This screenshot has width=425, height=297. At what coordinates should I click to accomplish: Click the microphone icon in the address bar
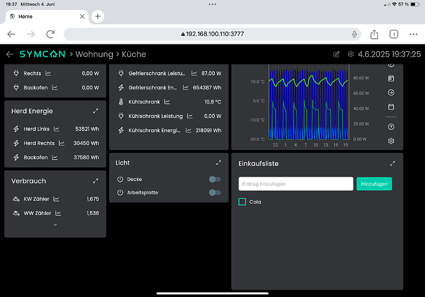click(x=354, y=34)
